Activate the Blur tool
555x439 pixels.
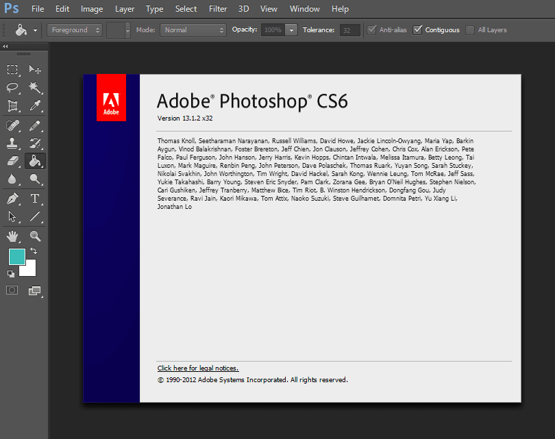click(x=12, y=179)
